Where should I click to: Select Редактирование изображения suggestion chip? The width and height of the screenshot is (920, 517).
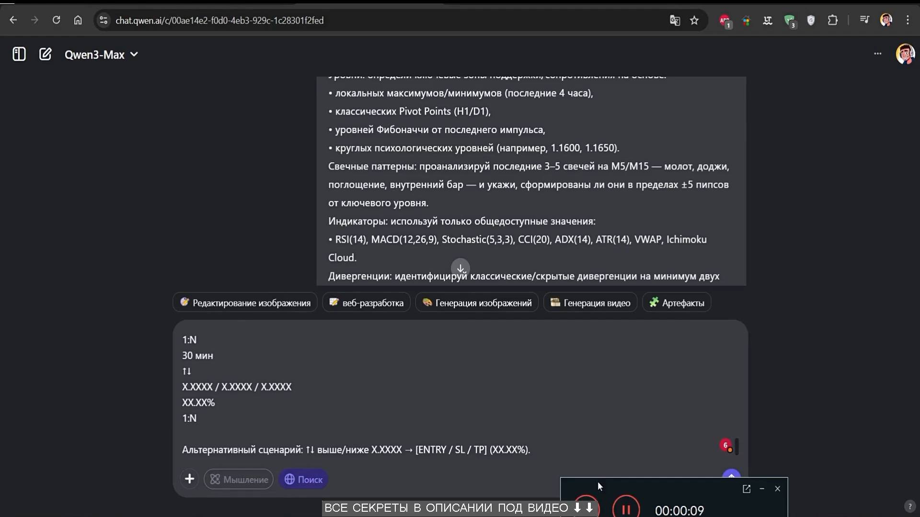[x=245, y=303]
